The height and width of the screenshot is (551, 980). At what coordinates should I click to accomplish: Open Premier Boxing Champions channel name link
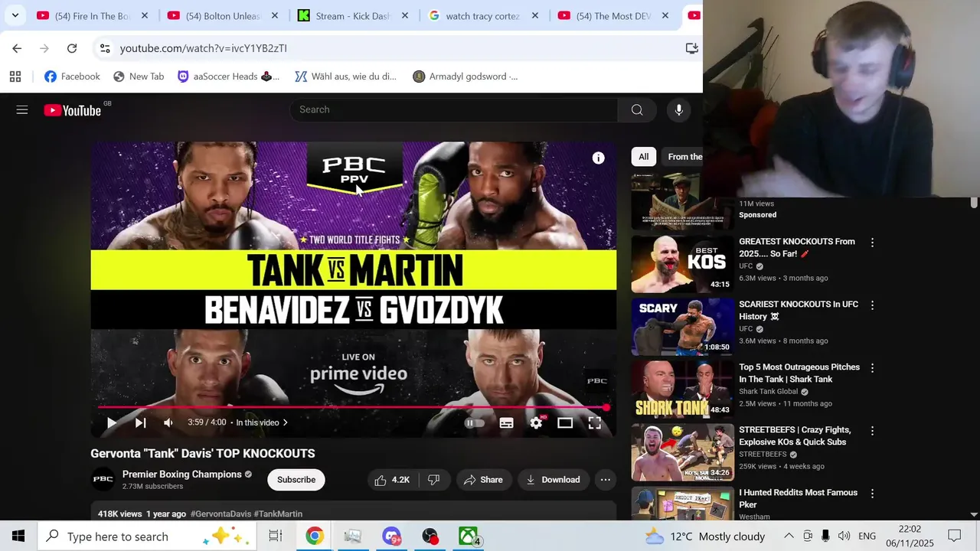pyautogui.click(x=181, y=474)
